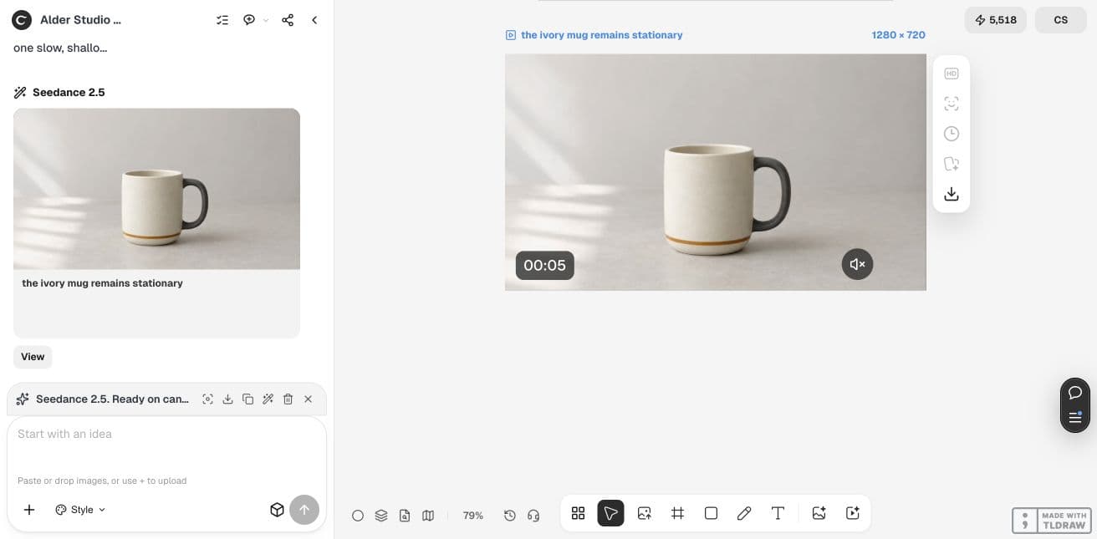This screenshot has width=1097, height=539.
Task: Click the circle icon in bottom-left canvas bar
Action: pos(358,516)
